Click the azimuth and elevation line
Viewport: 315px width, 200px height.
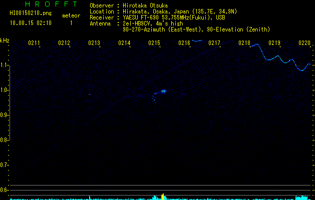[196, 29]
